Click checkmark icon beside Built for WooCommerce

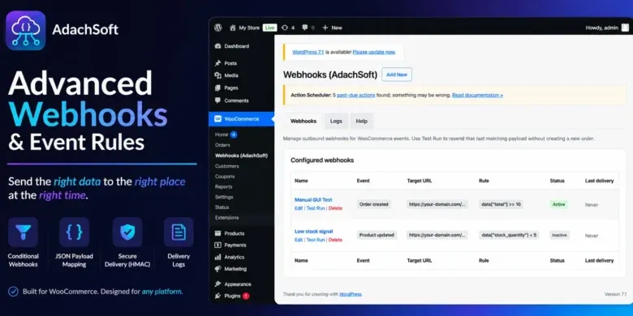(13, 292)
